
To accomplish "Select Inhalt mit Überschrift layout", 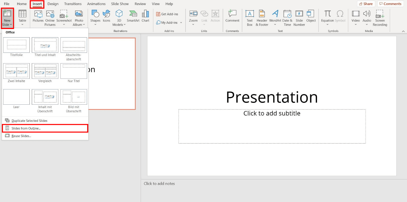I will tap(45, 97).
